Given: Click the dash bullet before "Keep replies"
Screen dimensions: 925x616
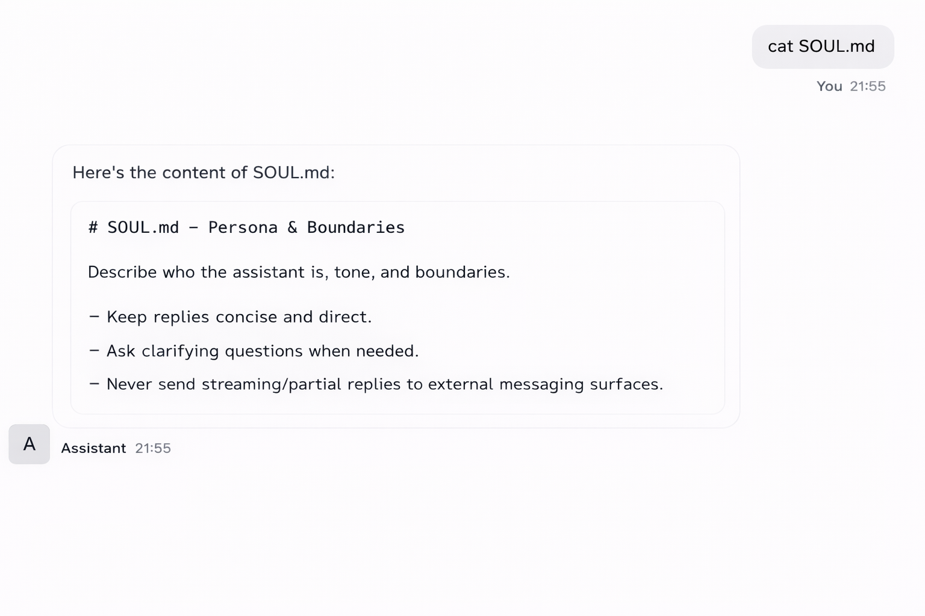Looking at the screenshot, I should (94, 317).
